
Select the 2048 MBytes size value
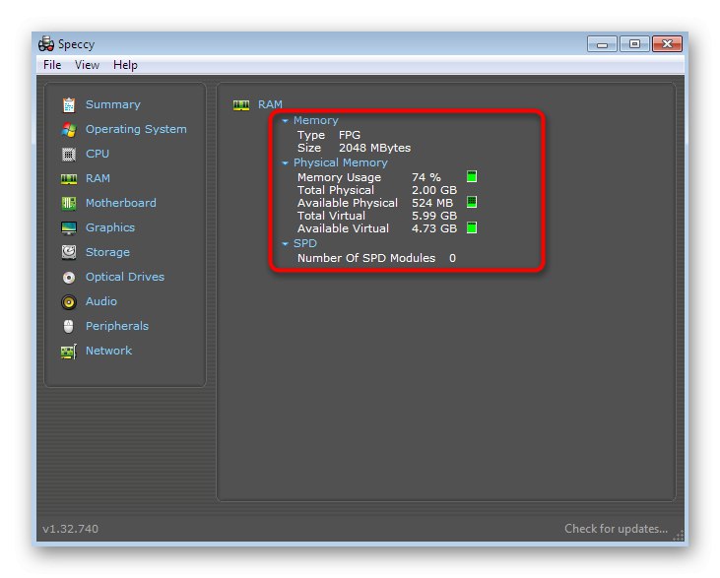[x=374, y=148]
